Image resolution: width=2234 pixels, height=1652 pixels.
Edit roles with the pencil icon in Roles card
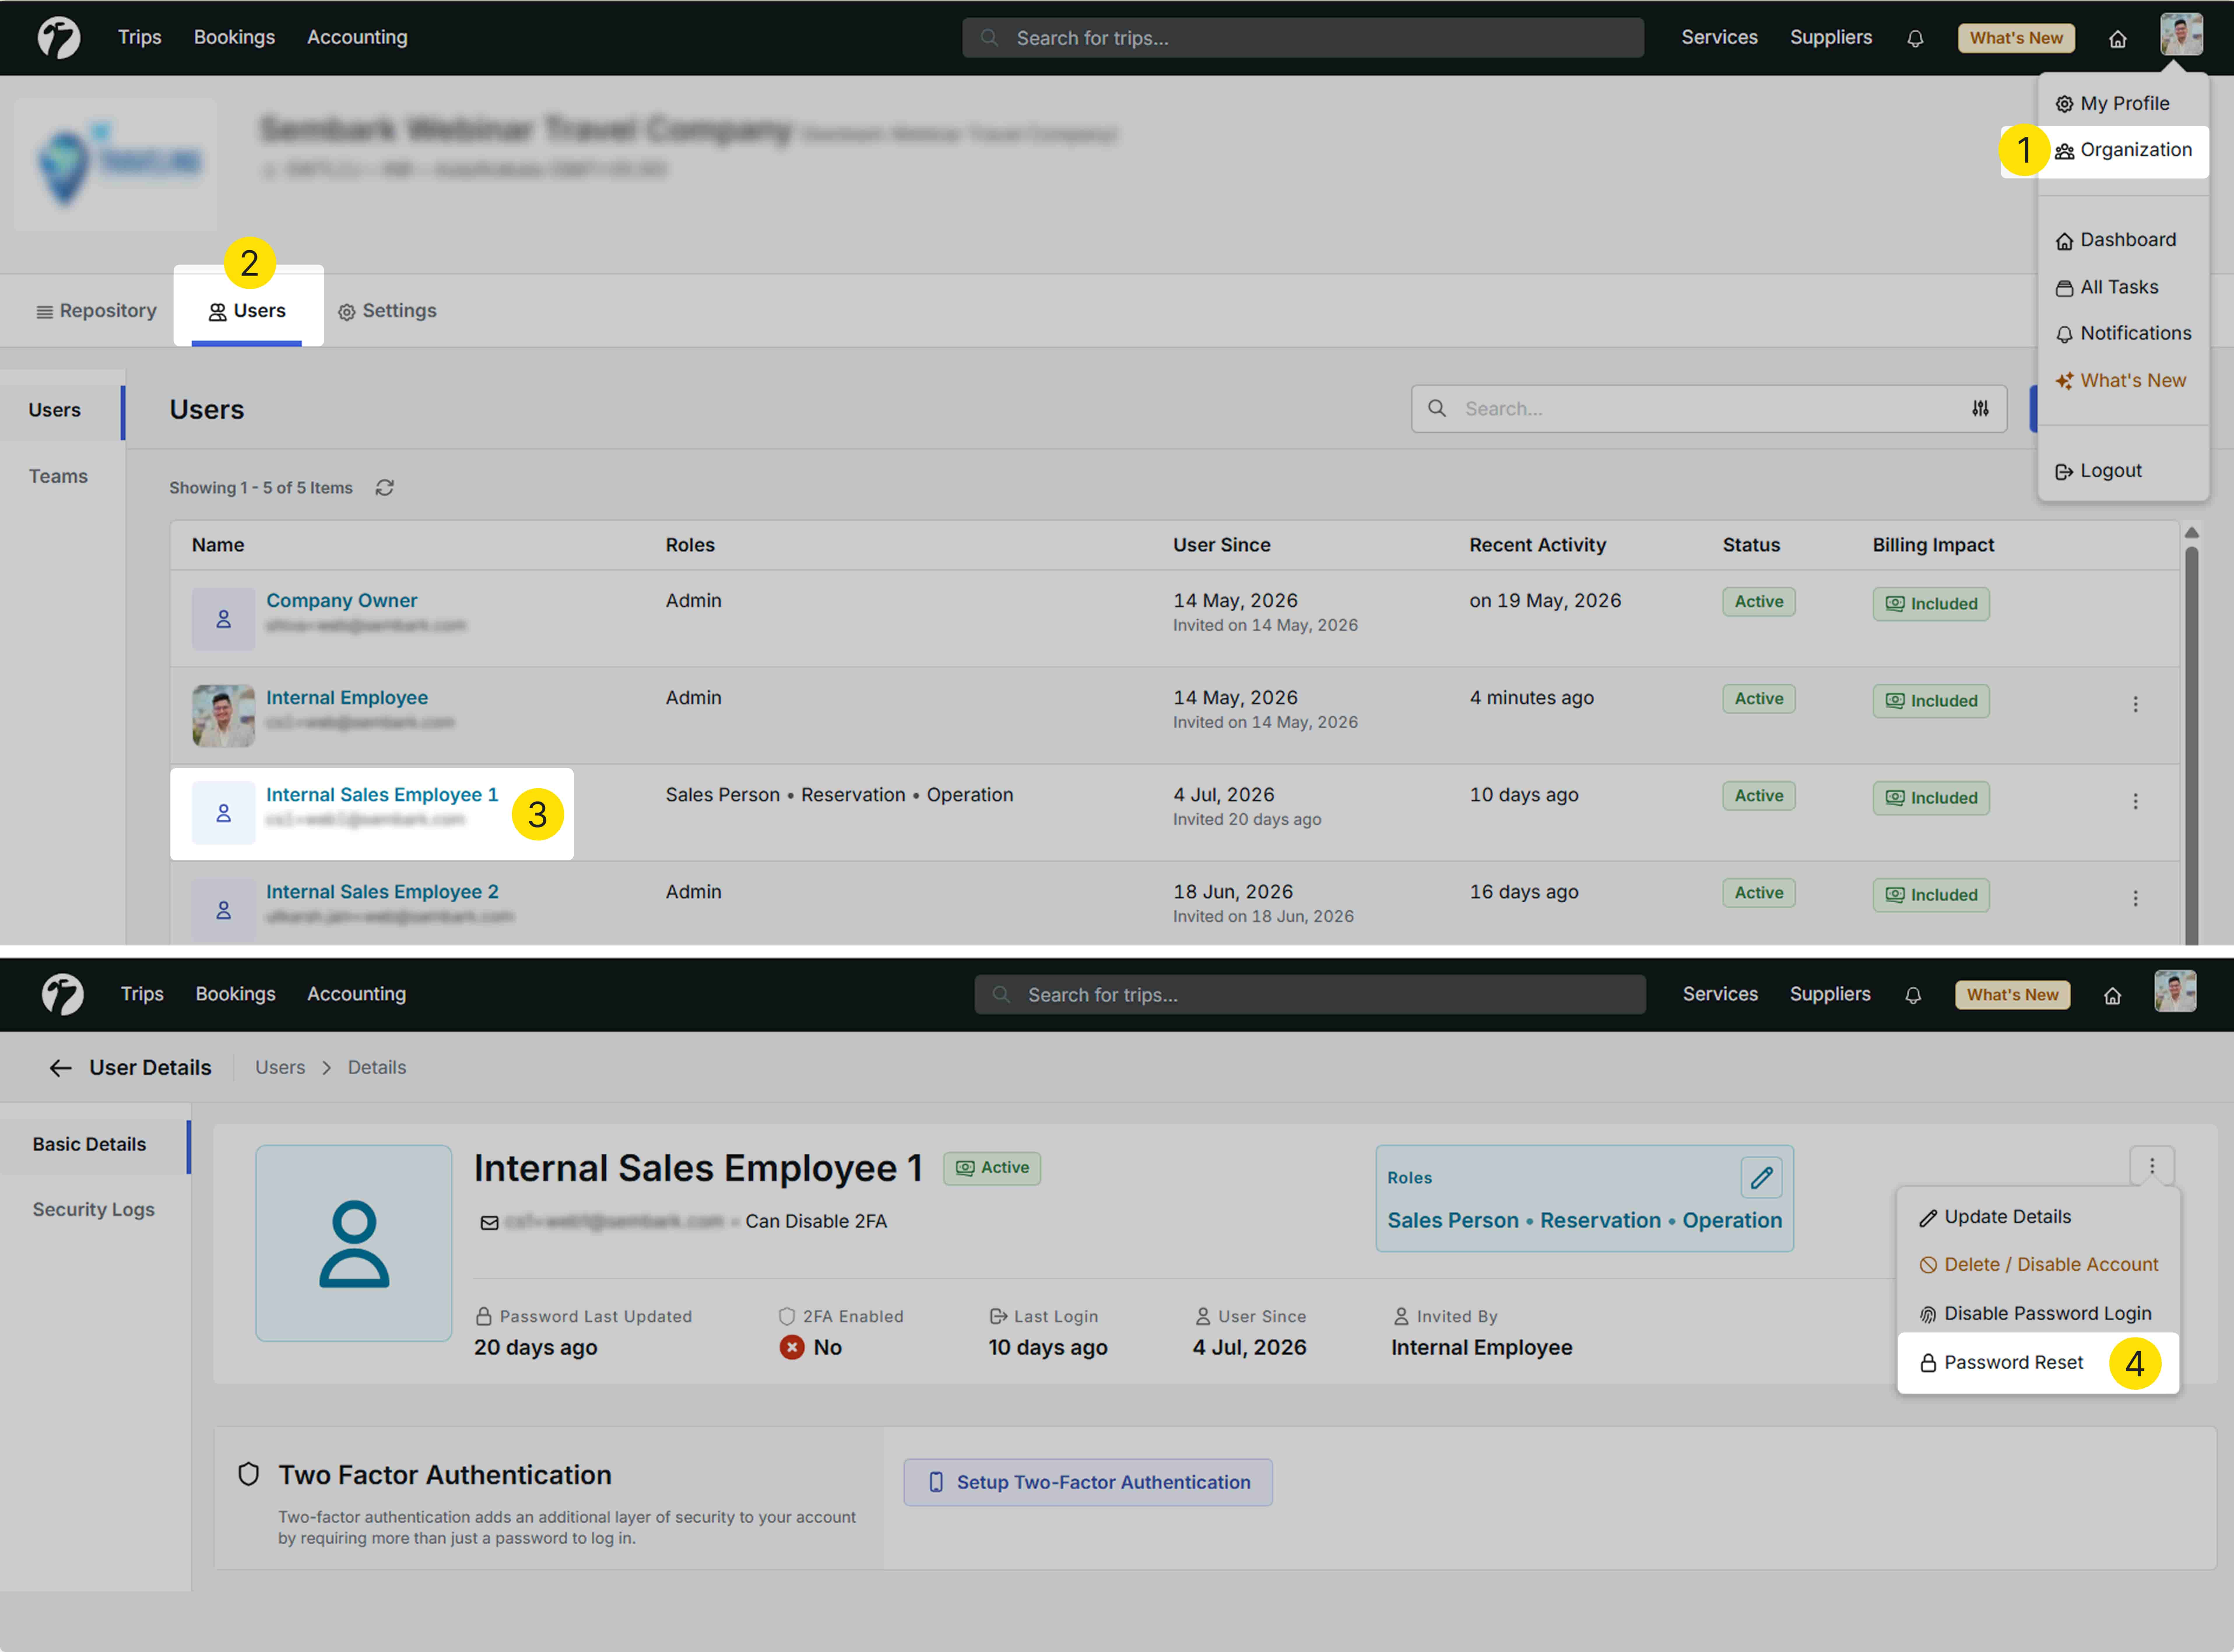coord(1762,1178)
